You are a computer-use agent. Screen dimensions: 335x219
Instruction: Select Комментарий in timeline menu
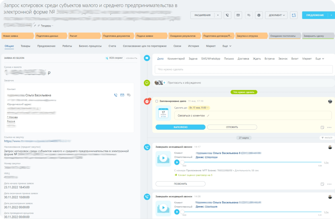176,59
